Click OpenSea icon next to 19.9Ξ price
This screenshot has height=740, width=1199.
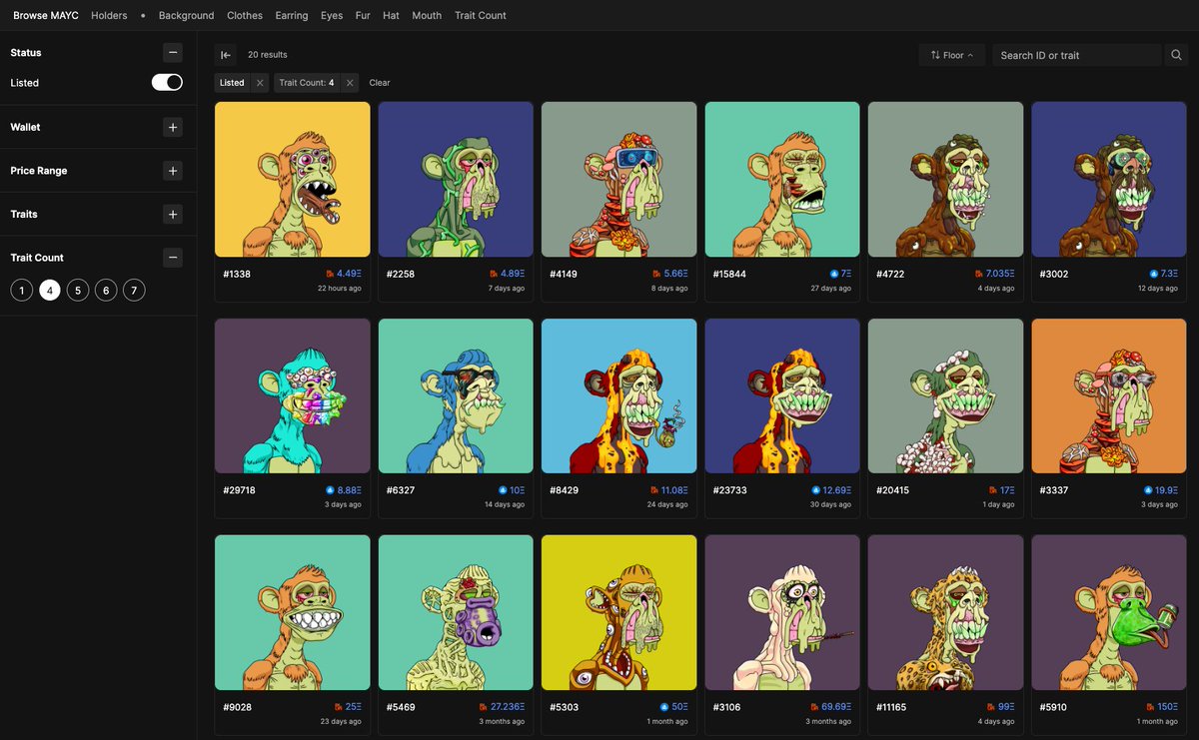point(1148,490)
